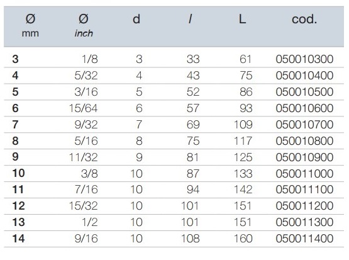349x260 pixels.
Task: Click the 11/32 inch value
Action: pyautogui.click(x=83, y=157)
